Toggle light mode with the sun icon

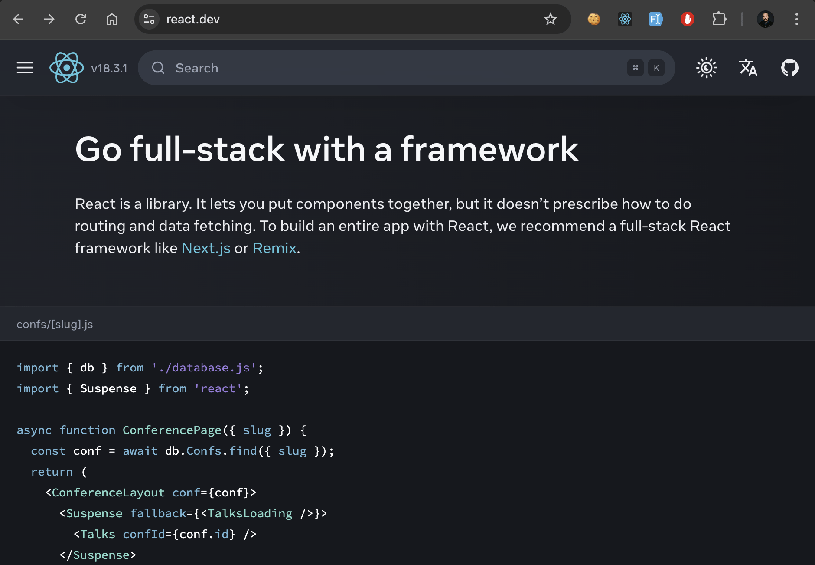tap(706, 68)
